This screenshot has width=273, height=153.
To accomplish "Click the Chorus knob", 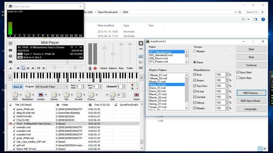I will coord(91,95).
